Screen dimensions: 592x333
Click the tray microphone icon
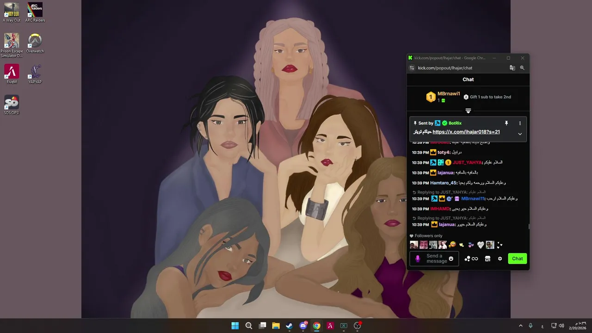click(530, 326)
